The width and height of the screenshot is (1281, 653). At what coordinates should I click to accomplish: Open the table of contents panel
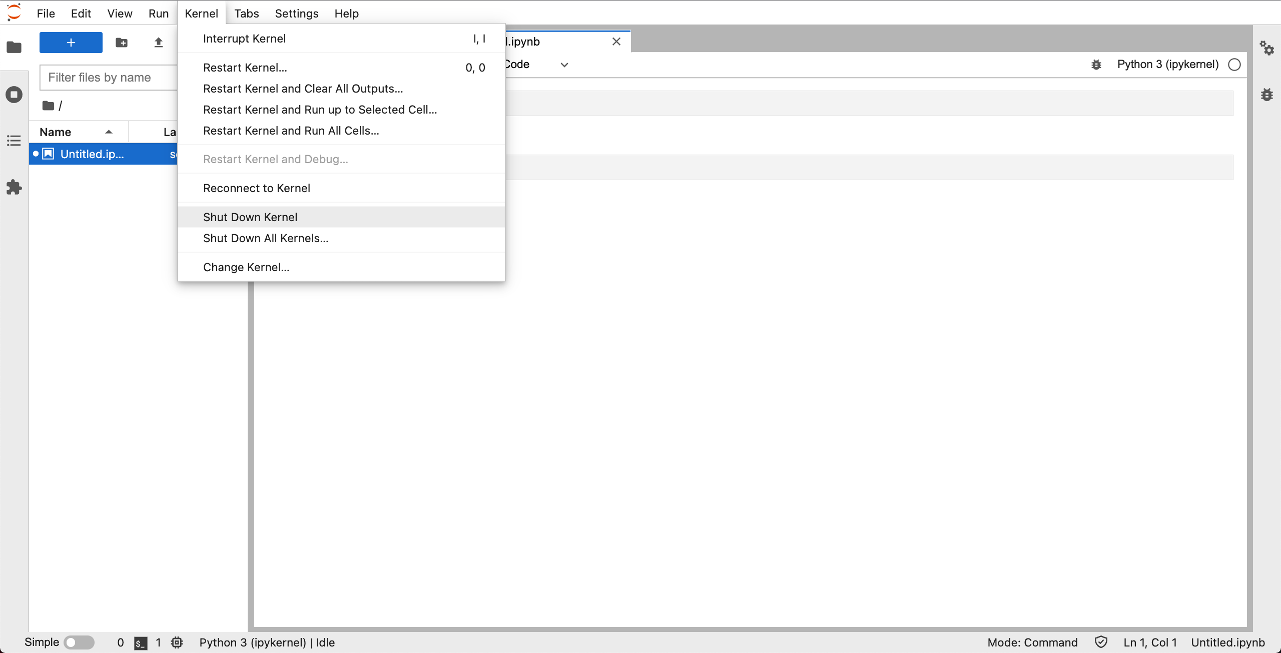tap(14, 141)
